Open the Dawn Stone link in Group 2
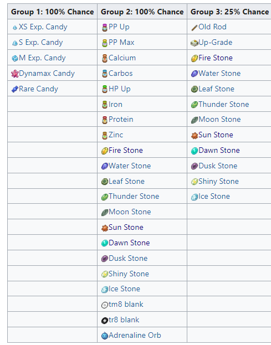 click(129, 243)
